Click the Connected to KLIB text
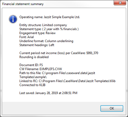This screenshot has height=117, width=128. pyautogui.click(x=32, y=85)
